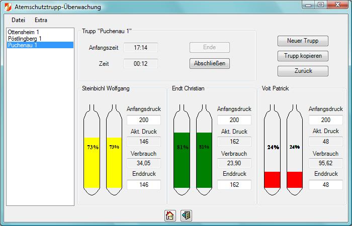Click Voit Patrick's second red cylinder gauge

pyautogui.click(x=295, y=150)
